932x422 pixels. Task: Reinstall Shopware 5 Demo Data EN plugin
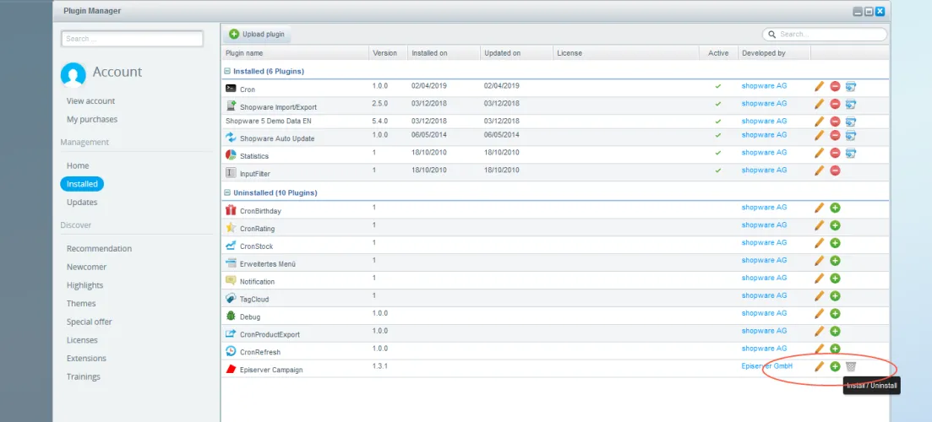coord(851,122)
